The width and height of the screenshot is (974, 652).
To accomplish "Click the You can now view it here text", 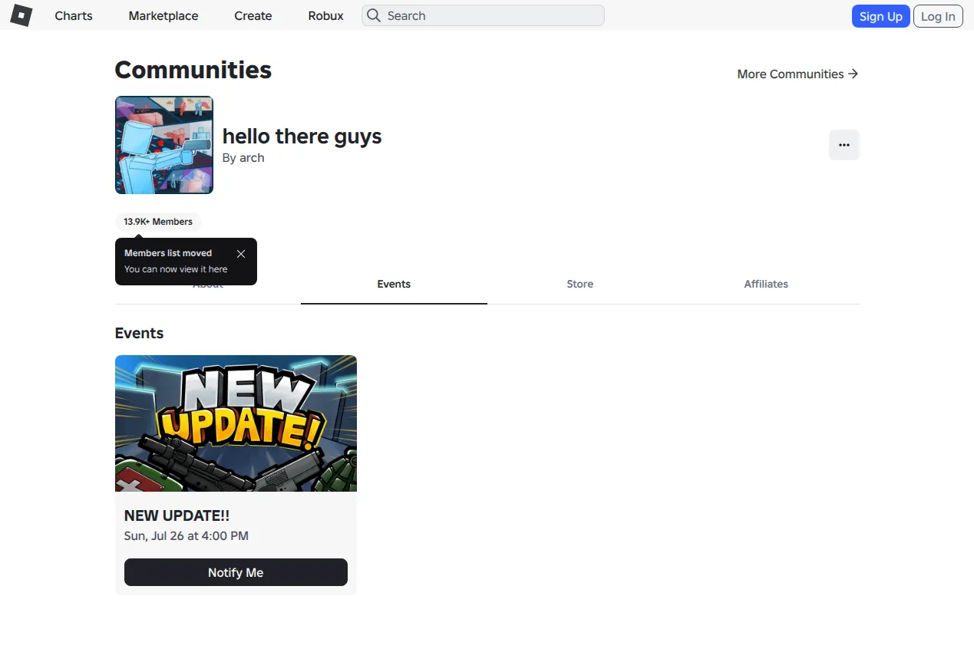I will (x=176, y=269).
